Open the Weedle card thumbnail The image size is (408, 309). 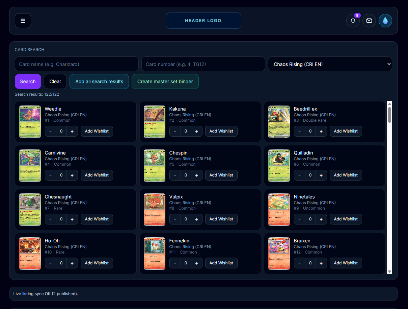click(x=30, y=122)
